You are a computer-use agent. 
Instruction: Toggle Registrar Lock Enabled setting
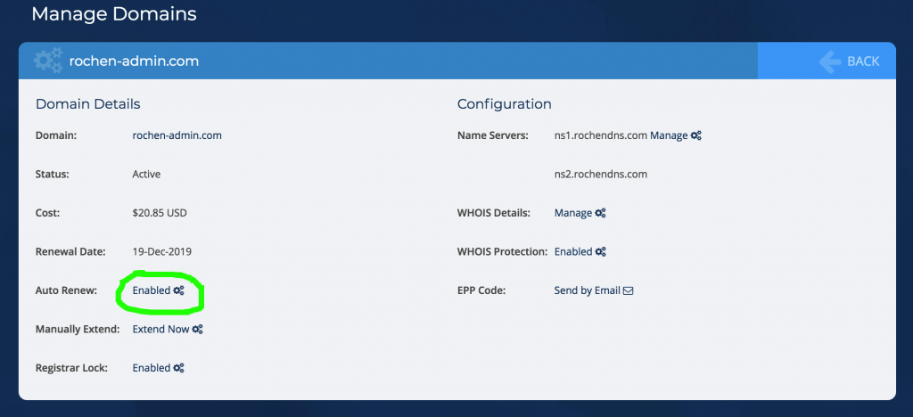152,368
